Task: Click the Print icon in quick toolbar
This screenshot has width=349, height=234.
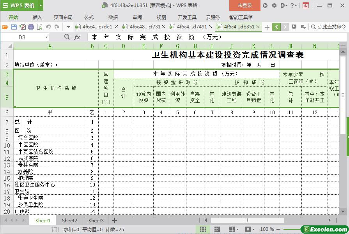Action: click(31, 27)
